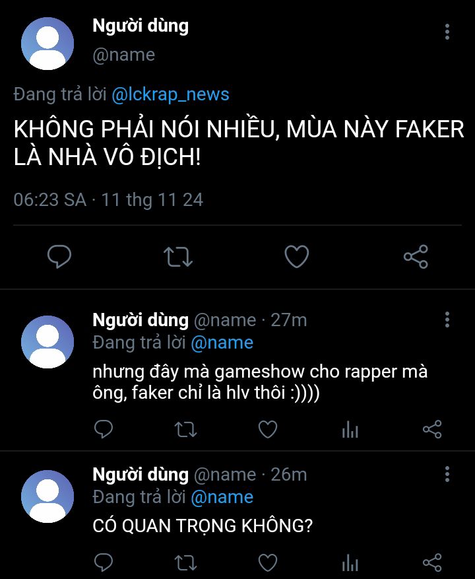View analytics for the 26m reply
Image resolution: width=475 pixels, height=579 pixels.
click(x=350, y=563)
